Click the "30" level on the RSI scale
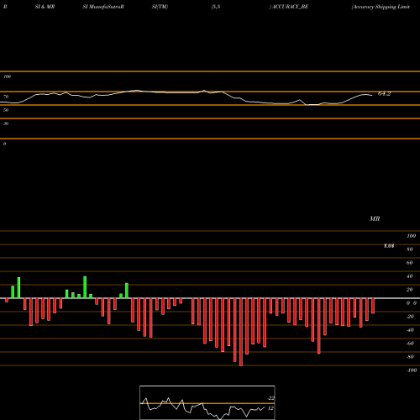 click(6, 123)
